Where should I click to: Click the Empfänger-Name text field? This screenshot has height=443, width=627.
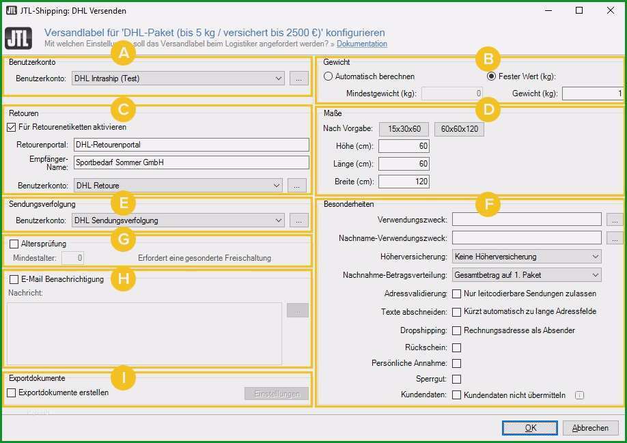click(x=191, y=162)
